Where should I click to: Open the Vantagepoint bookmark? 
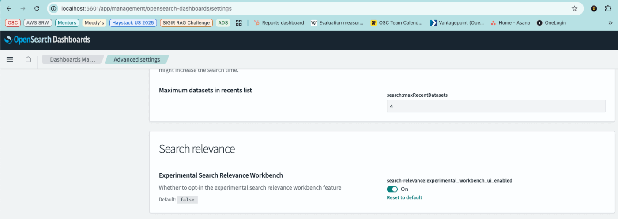tap(457, 22)
